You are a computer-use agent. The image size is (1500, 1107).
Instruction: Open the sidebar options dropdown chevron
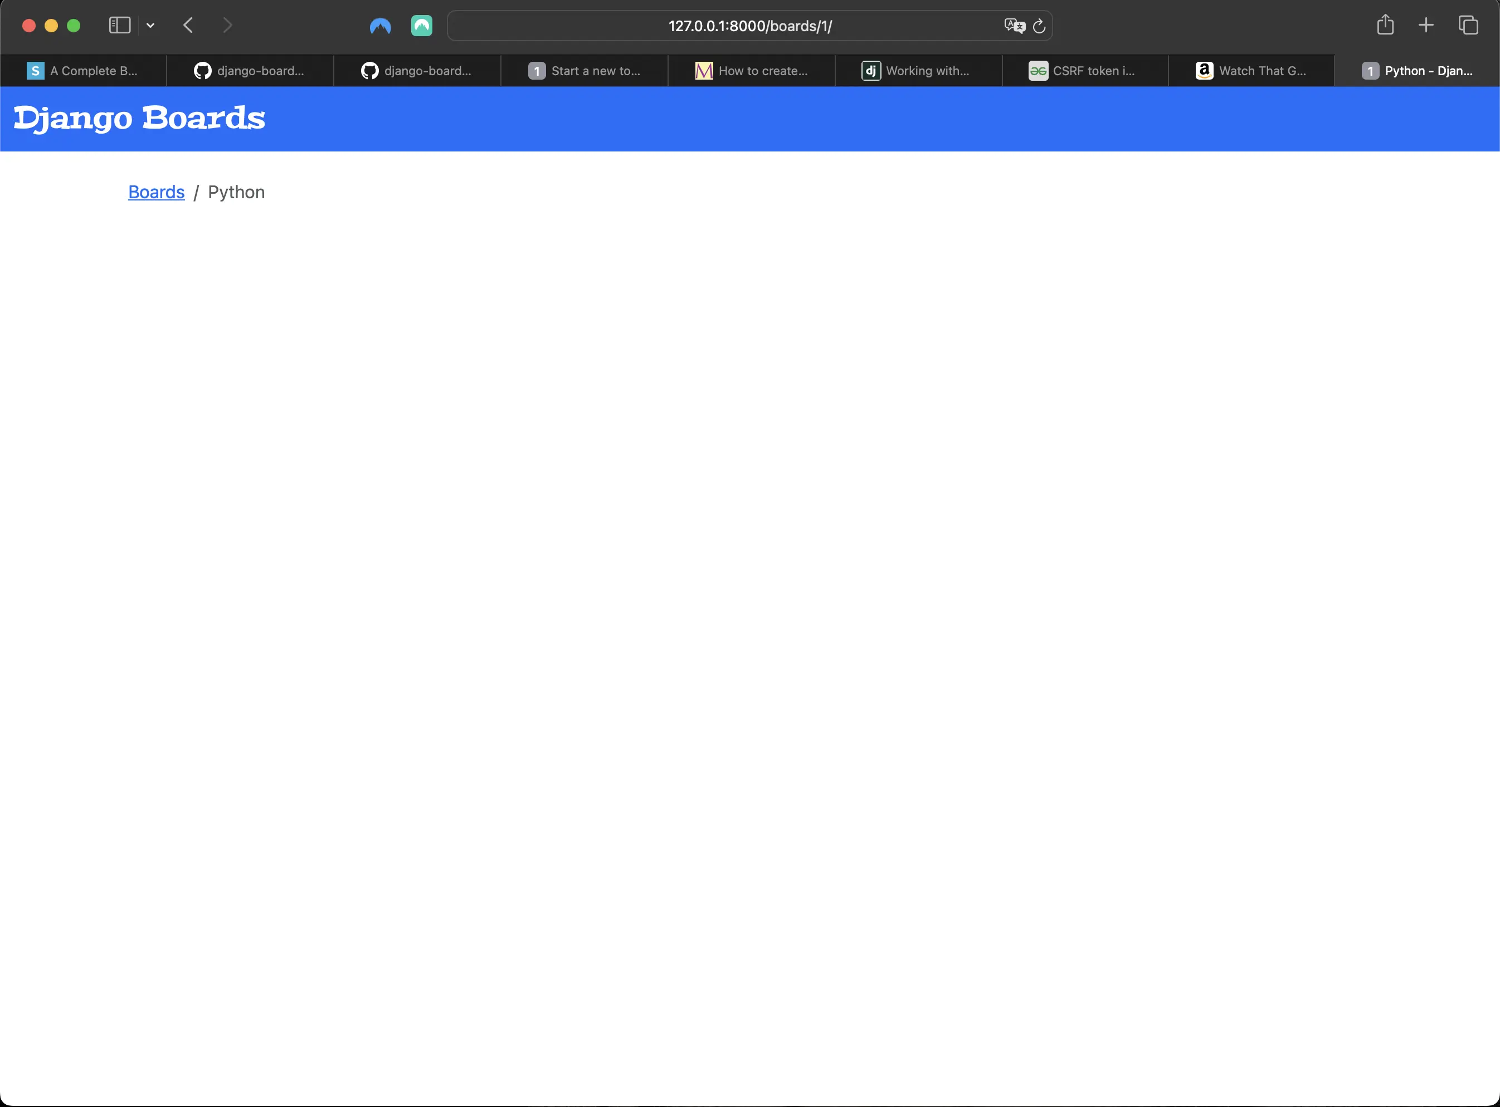coord(150,26)
